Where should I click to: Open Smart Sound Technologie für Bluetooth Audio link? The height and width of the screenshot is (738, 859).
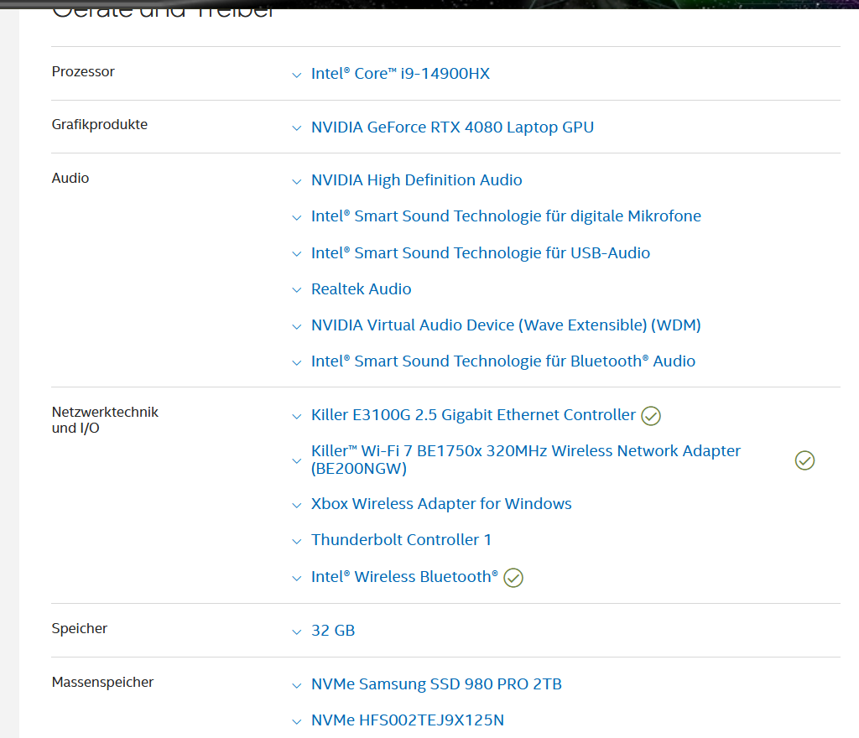(x=503, y=361)
